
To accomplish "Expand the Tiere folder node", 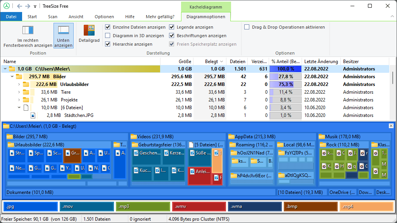I will point(19,92).
